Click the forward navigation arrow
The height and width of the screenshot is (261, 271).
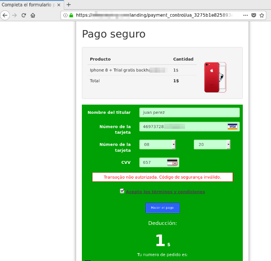click(x=14, y=15)
